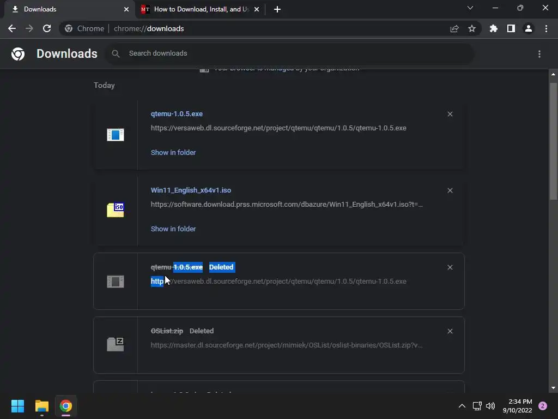Click the Today date heading
Image resolution: width=558 pixels, height=419 pixels.
coord(104,85)
